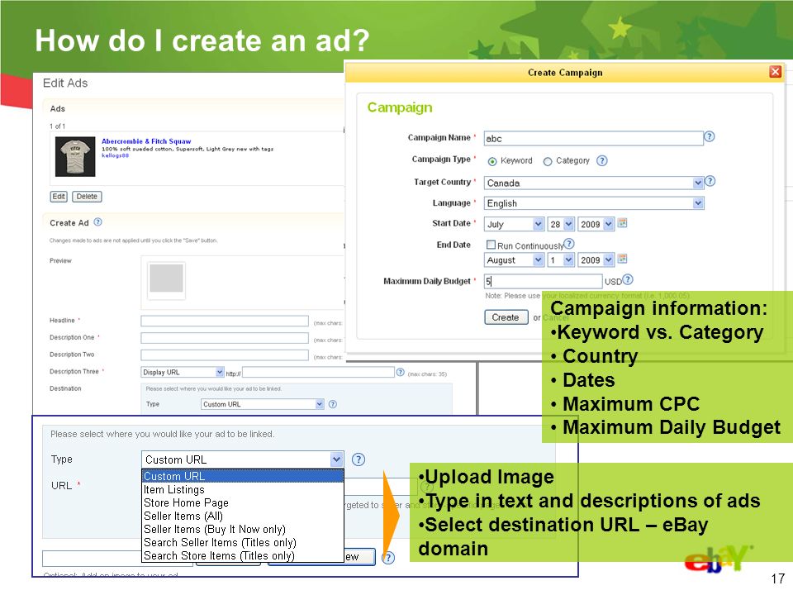The height and width of the screenshot is (595, 793).
Task: Click the Campaign Name input field
Action: tap(593, 139)
